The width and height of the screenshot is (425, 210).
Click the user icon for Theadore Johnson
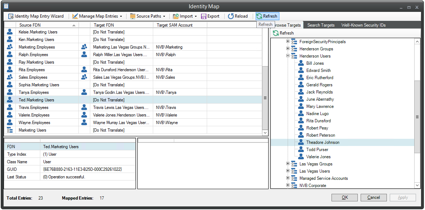pyautogui.click(x=301, y=142)
